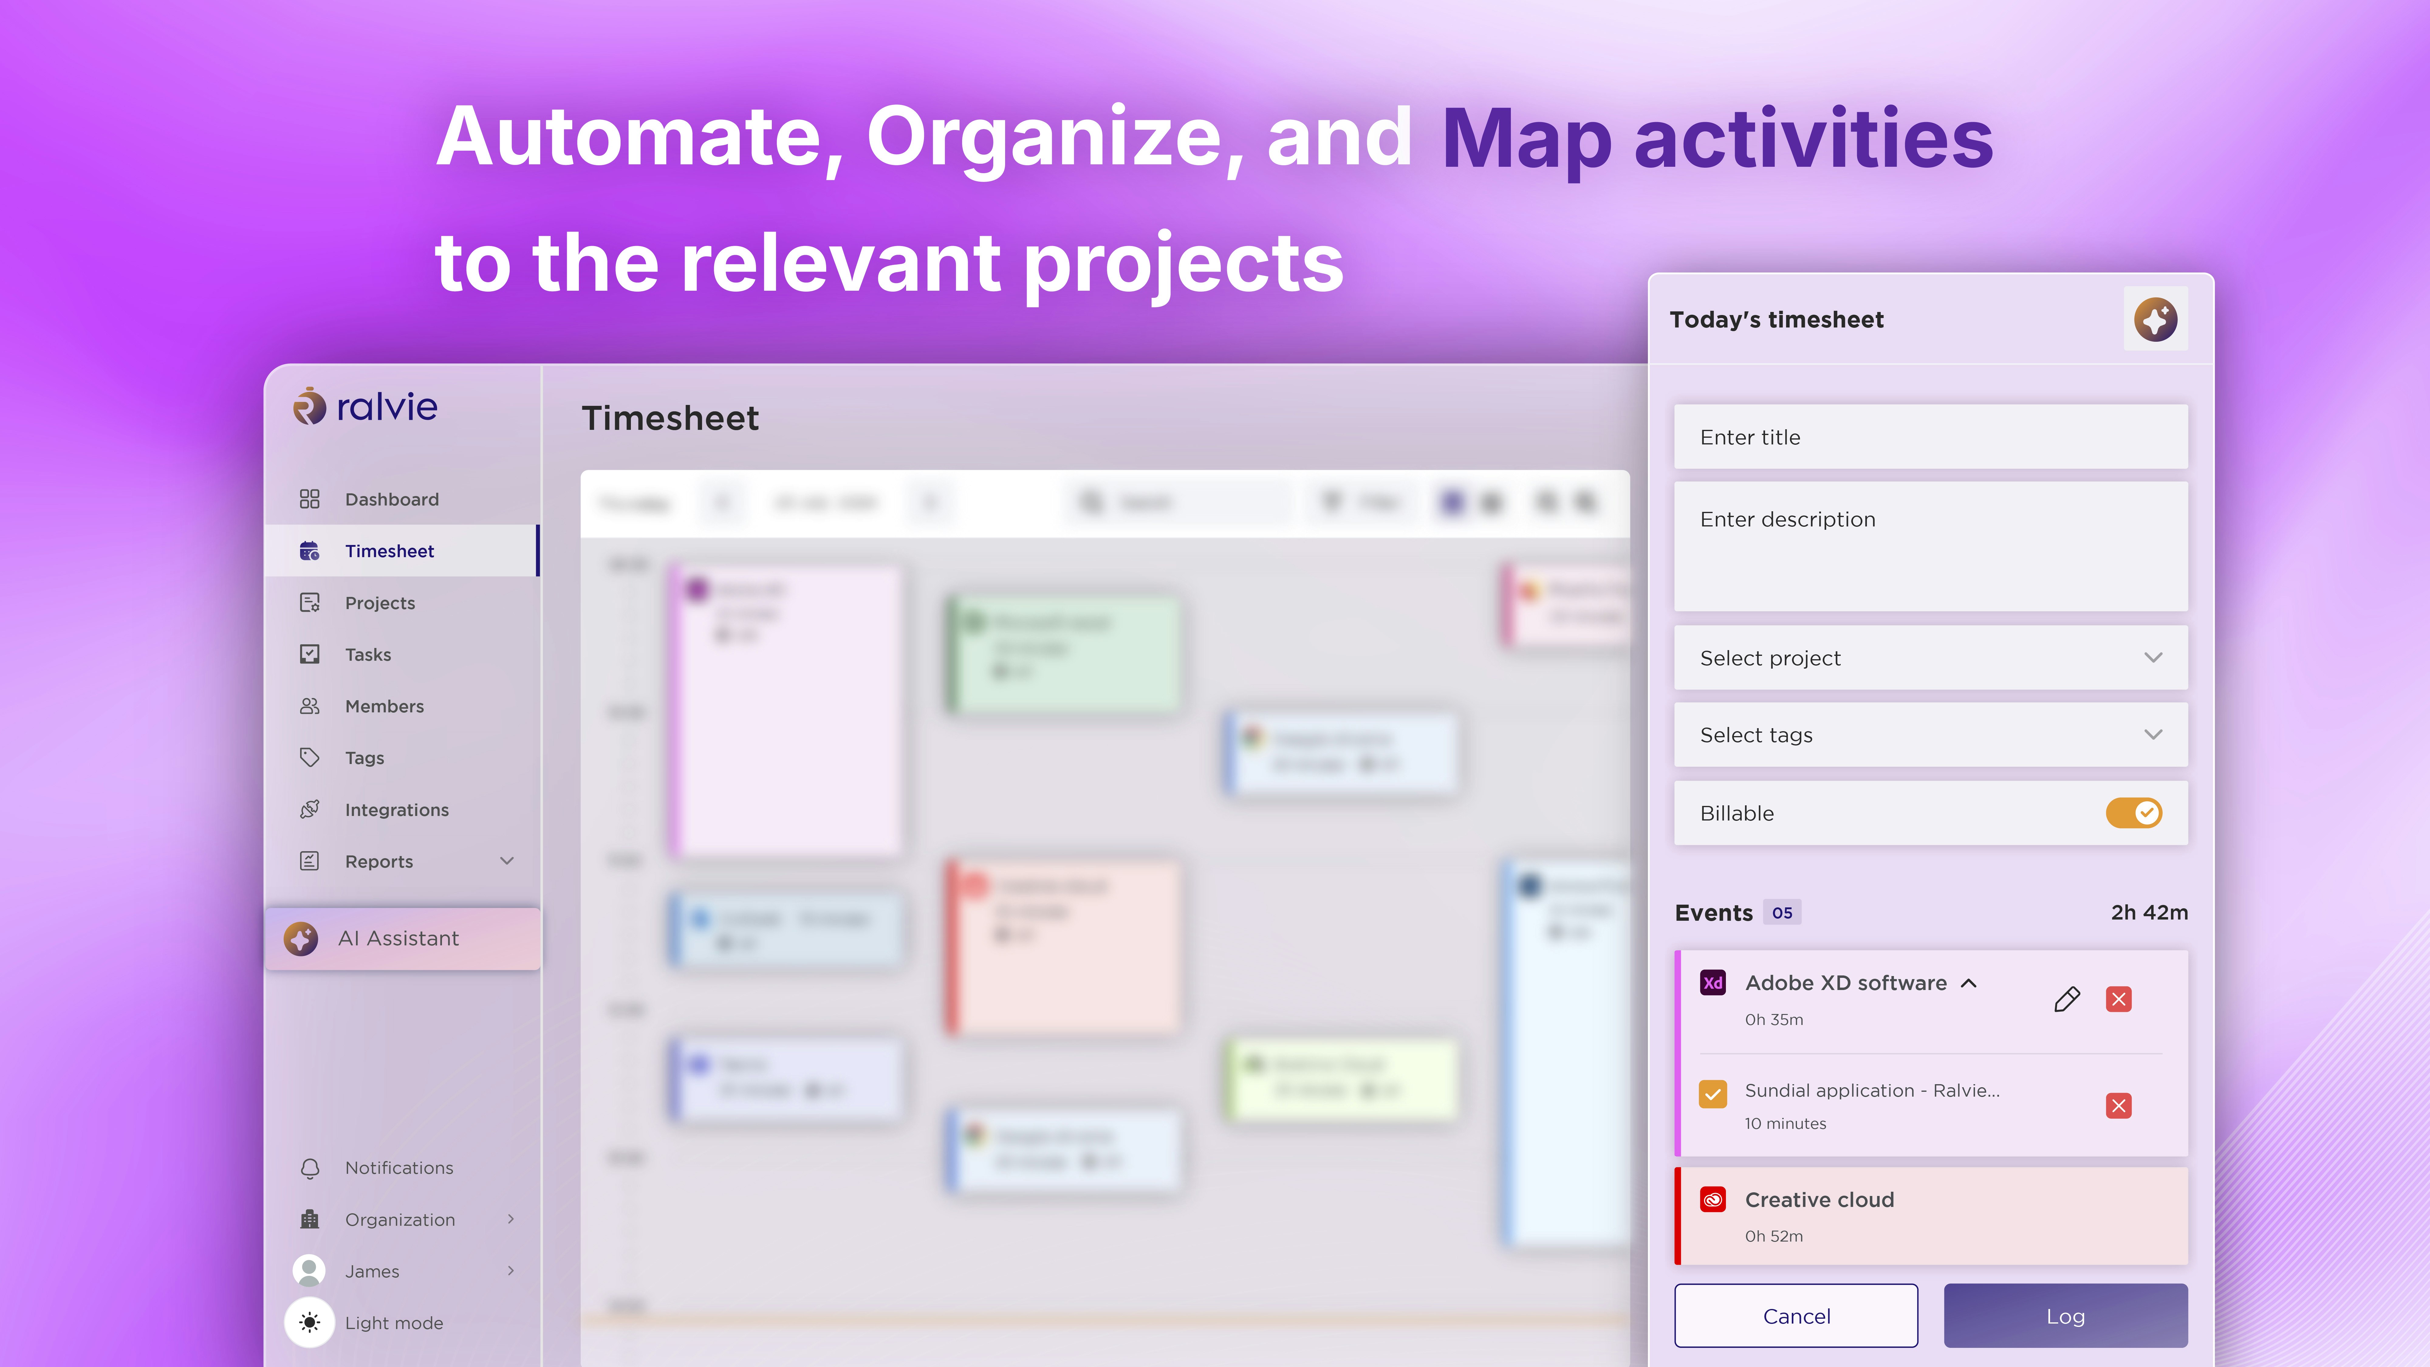Image resolution: width=2430 pixels, height=1367 pixels.
Task: Click the Creative Cloud app icon
Action: click(x=1713, y=1200)
